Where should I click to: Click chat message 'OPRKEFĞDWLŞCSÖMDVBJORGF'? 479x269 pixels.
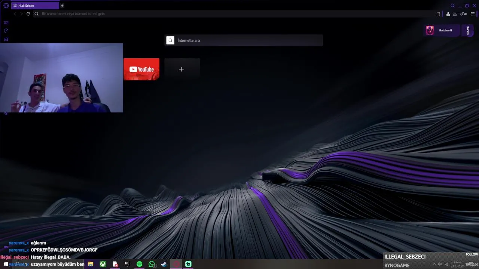[x=64, y=250]
